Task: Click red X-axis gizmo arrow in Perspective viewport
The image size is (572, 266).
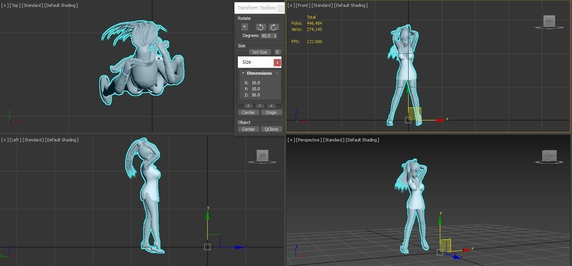Action: (x=466, y=250)
